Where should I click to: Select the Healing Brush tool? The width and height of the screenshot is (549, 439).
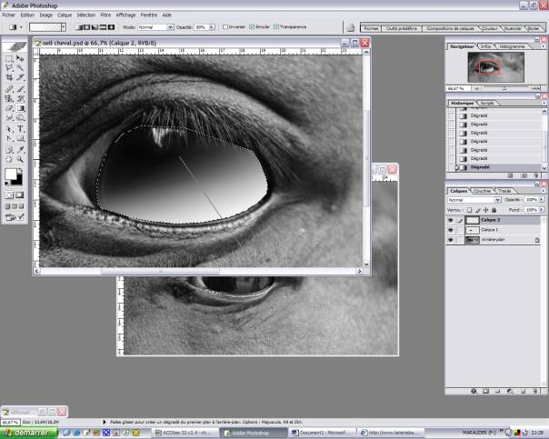(9, 89)
